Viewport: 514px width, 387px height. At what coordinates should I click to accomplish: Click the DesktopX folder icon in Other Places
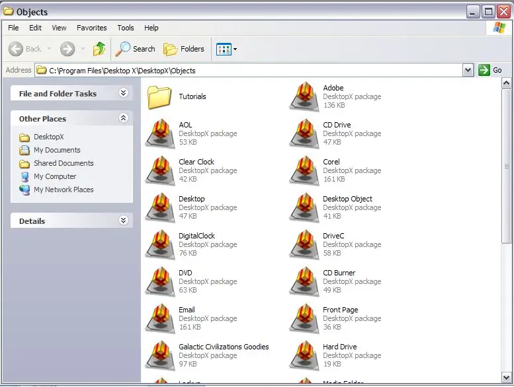pos(24,137)
